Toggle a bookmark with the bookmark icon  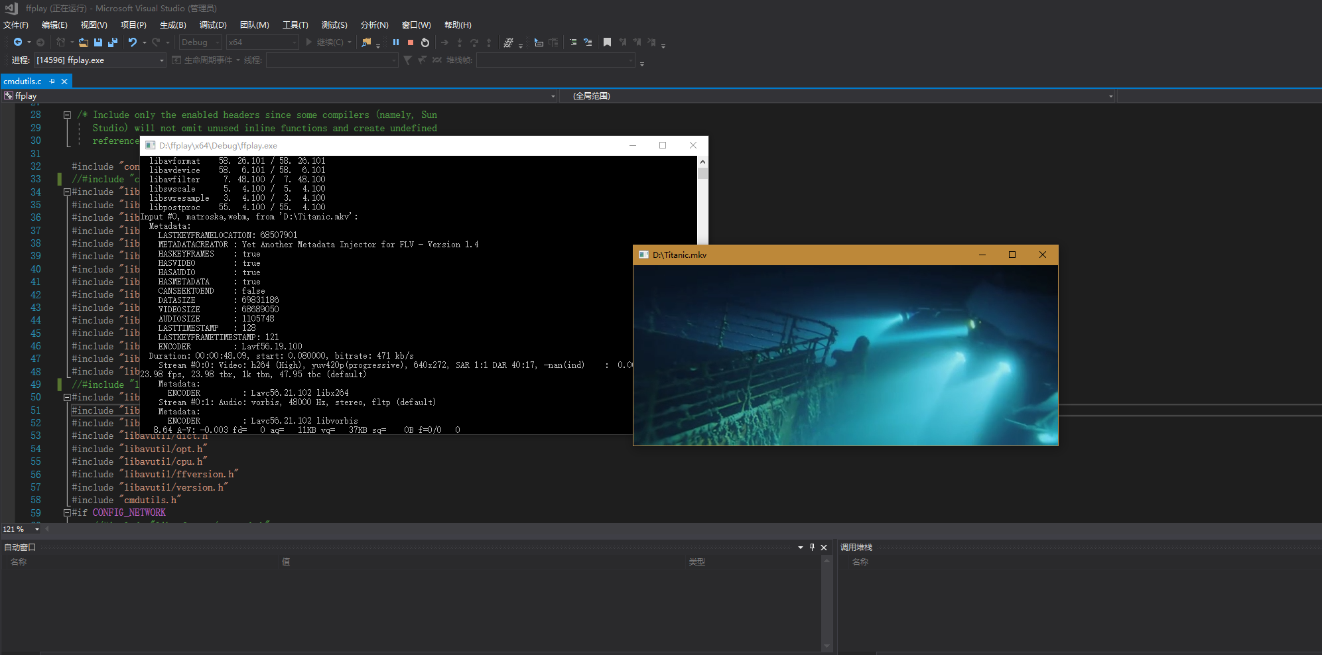point(607,42)
